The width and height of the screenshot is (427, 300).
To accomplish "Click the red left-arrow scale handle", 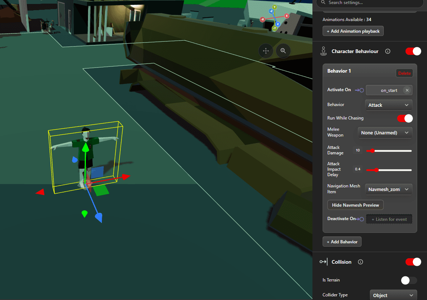I will tap(40, 192).
